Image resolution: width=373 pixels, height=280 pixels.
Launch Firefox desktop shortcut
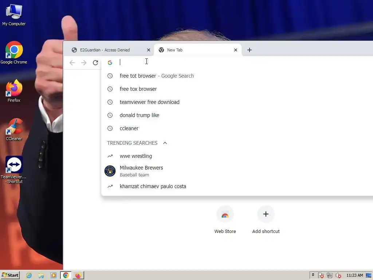point(14,91)
